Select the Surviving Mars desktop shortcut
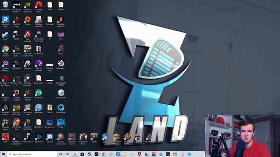Viewport: 280px width, 157px height. (38, 7)
